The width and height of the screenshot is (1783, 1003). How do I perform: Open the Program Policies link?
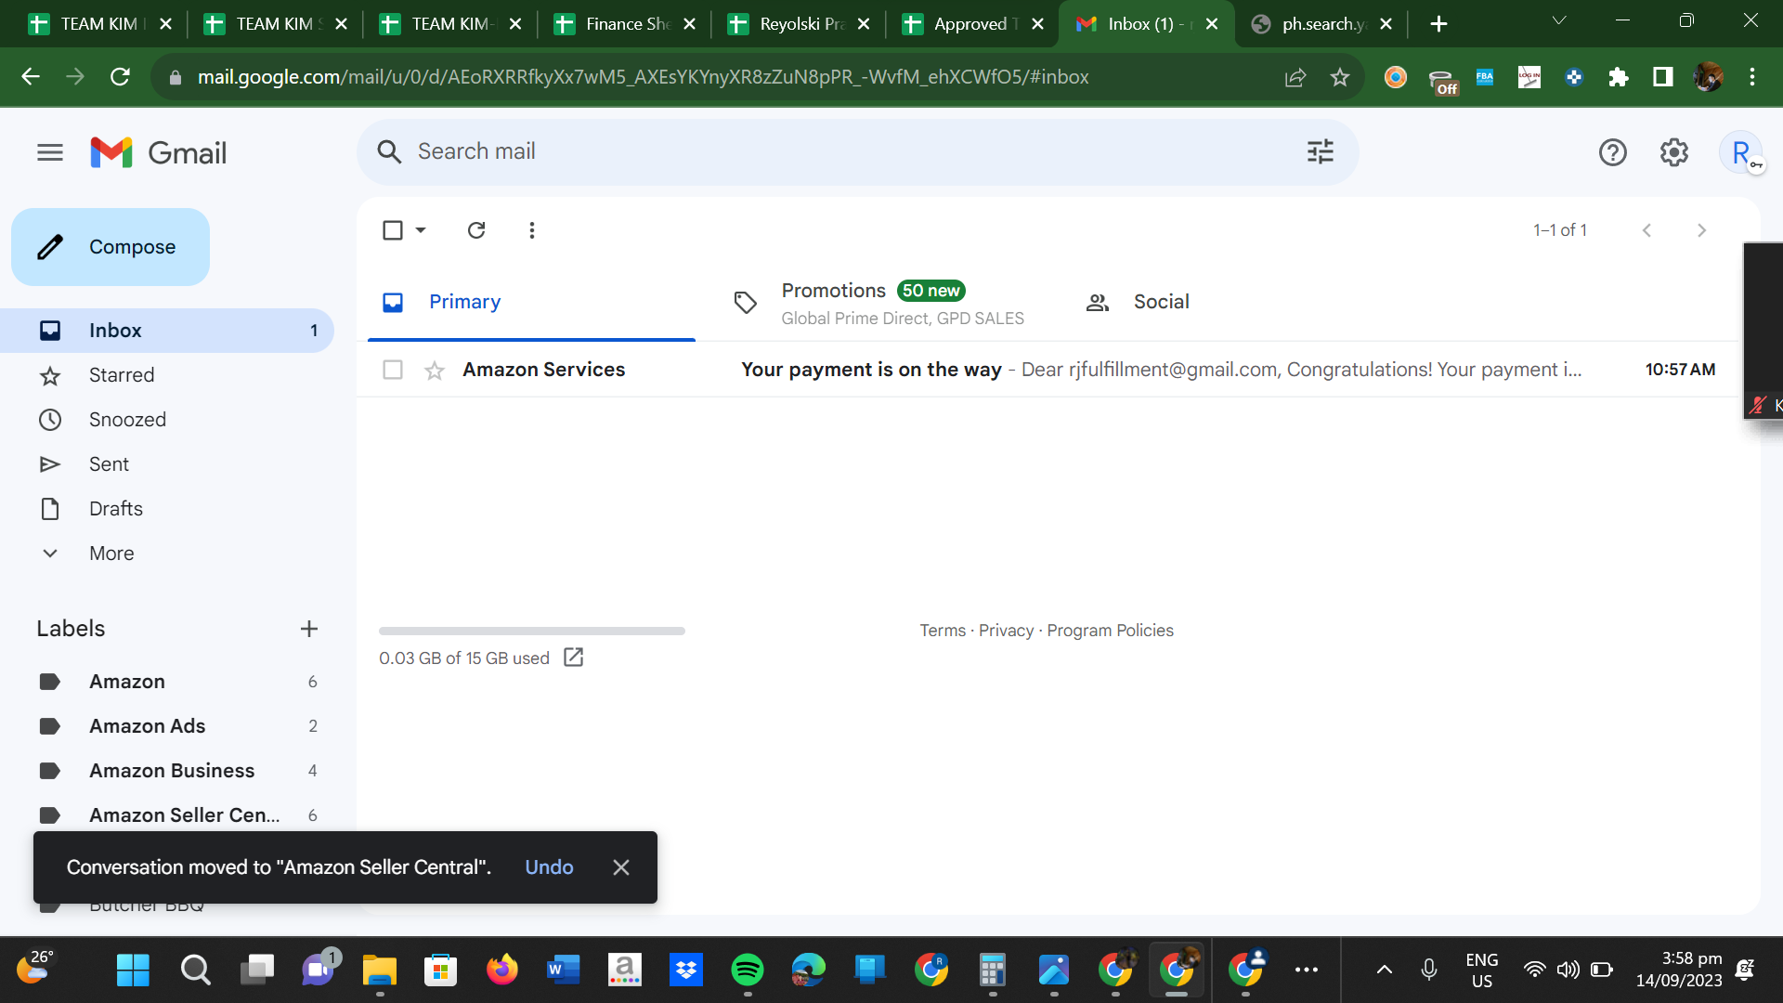pos(1110,631)
